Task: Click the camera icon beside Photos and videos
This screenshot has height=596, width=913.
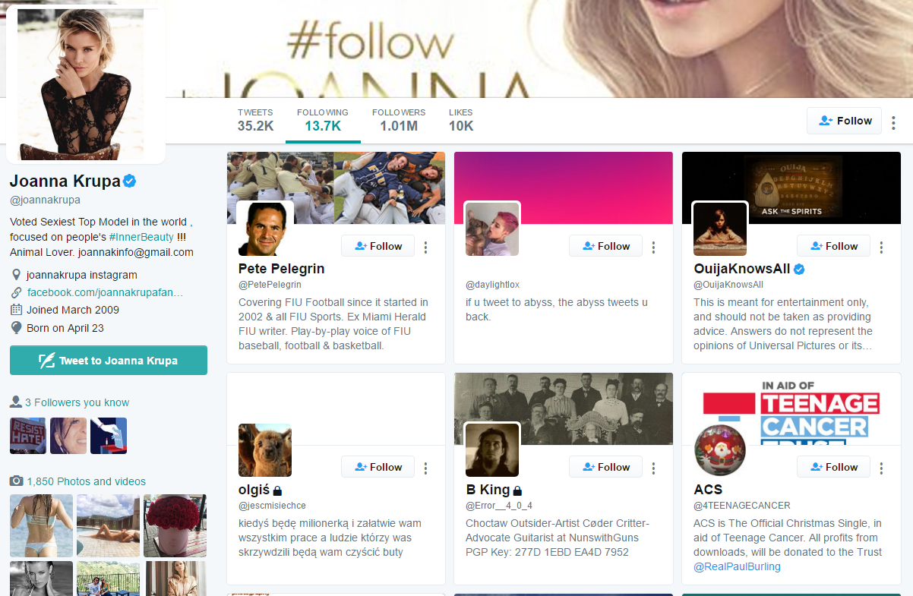Action: 16,481
